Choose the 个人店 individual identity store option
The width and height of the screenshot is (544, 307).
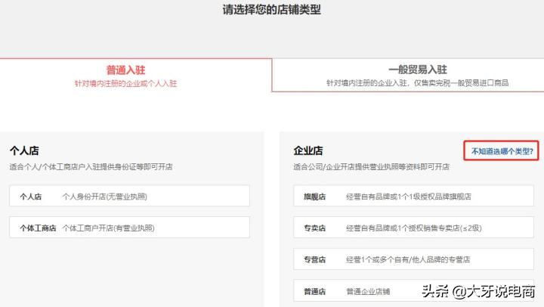129,196
